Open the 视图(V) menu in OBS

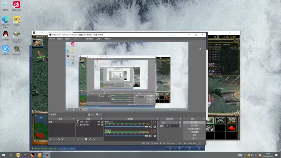pyautogui.click(x=68, y=39)
